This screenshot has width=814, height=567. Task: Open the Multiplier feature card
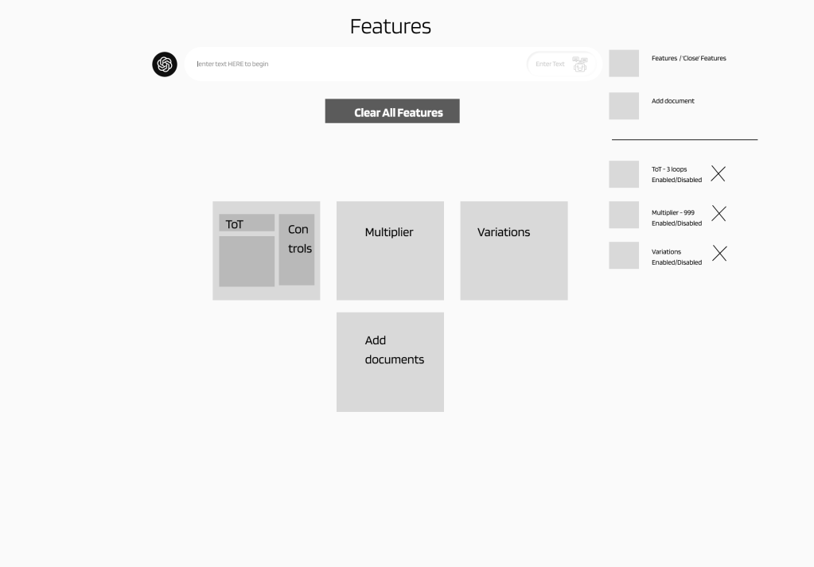coord(390,250)
